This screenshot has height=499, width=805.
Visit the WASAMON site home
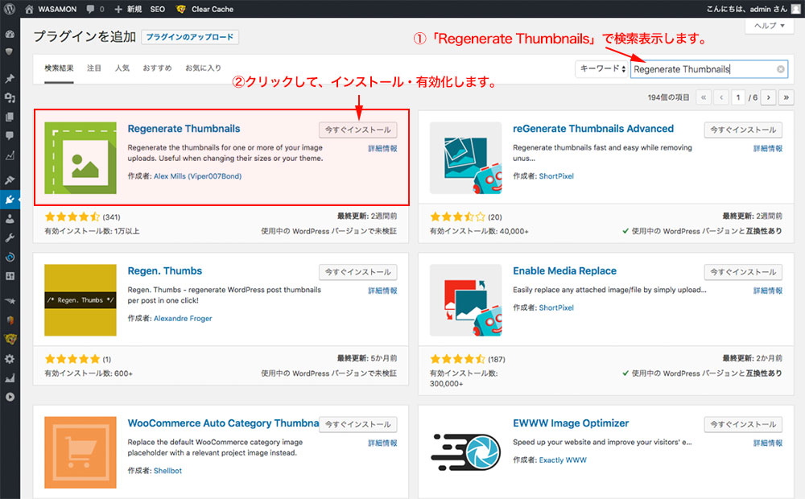point(51,9)
